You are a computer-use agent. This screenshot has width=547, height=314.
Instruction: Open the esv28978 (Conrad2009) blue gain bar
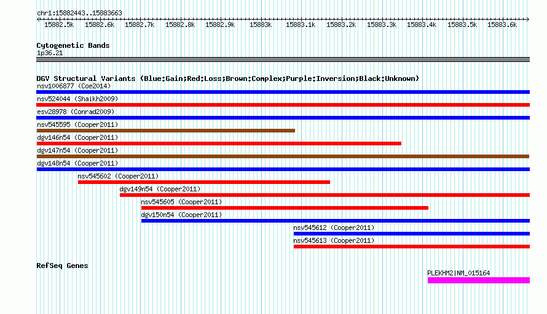coord(283,118)
